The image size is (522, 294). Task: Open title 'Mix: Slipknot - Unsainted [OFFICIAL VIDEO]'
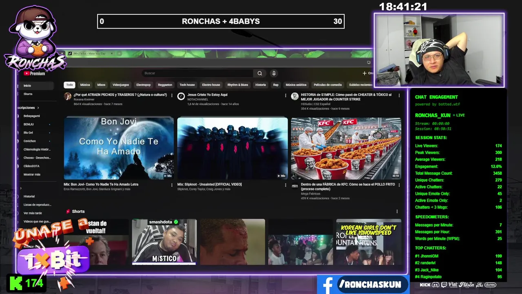(x=210, y=185)
